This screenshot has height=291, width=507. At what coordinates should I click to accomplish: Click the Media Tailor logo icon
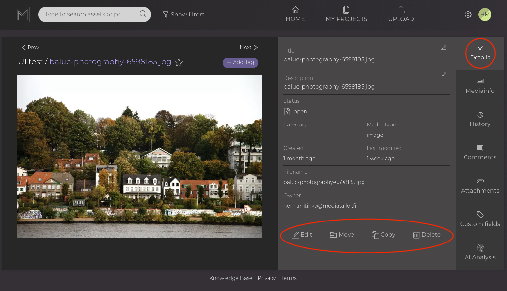click(x=22, y=15)
